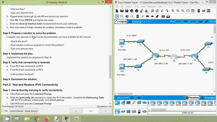Reset the workspace zoom
Screen dimensions: 217x122
point(178,11)
